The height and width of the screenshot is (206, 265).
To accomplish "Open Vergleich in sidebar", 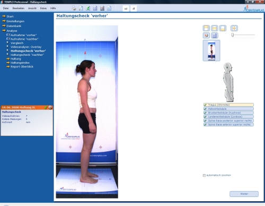I will click(17, 43).
